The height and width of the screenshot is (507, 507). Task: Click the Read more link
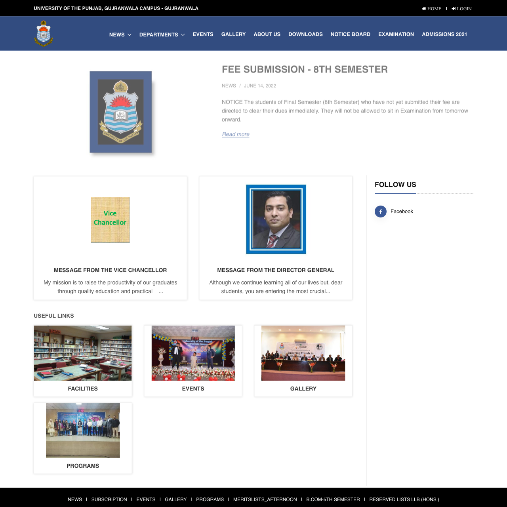(236, 134)
